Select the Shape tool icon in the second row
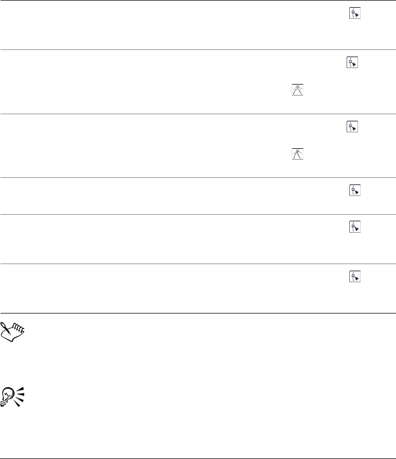396x459 pixels. (x=352, y=64)
